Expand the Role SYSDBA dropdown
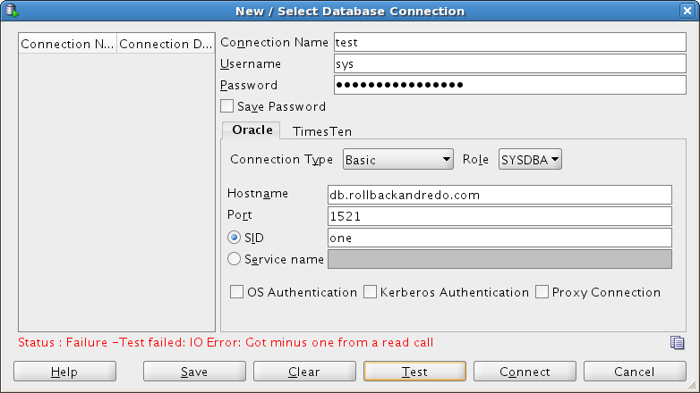 (x=530, y=160)
